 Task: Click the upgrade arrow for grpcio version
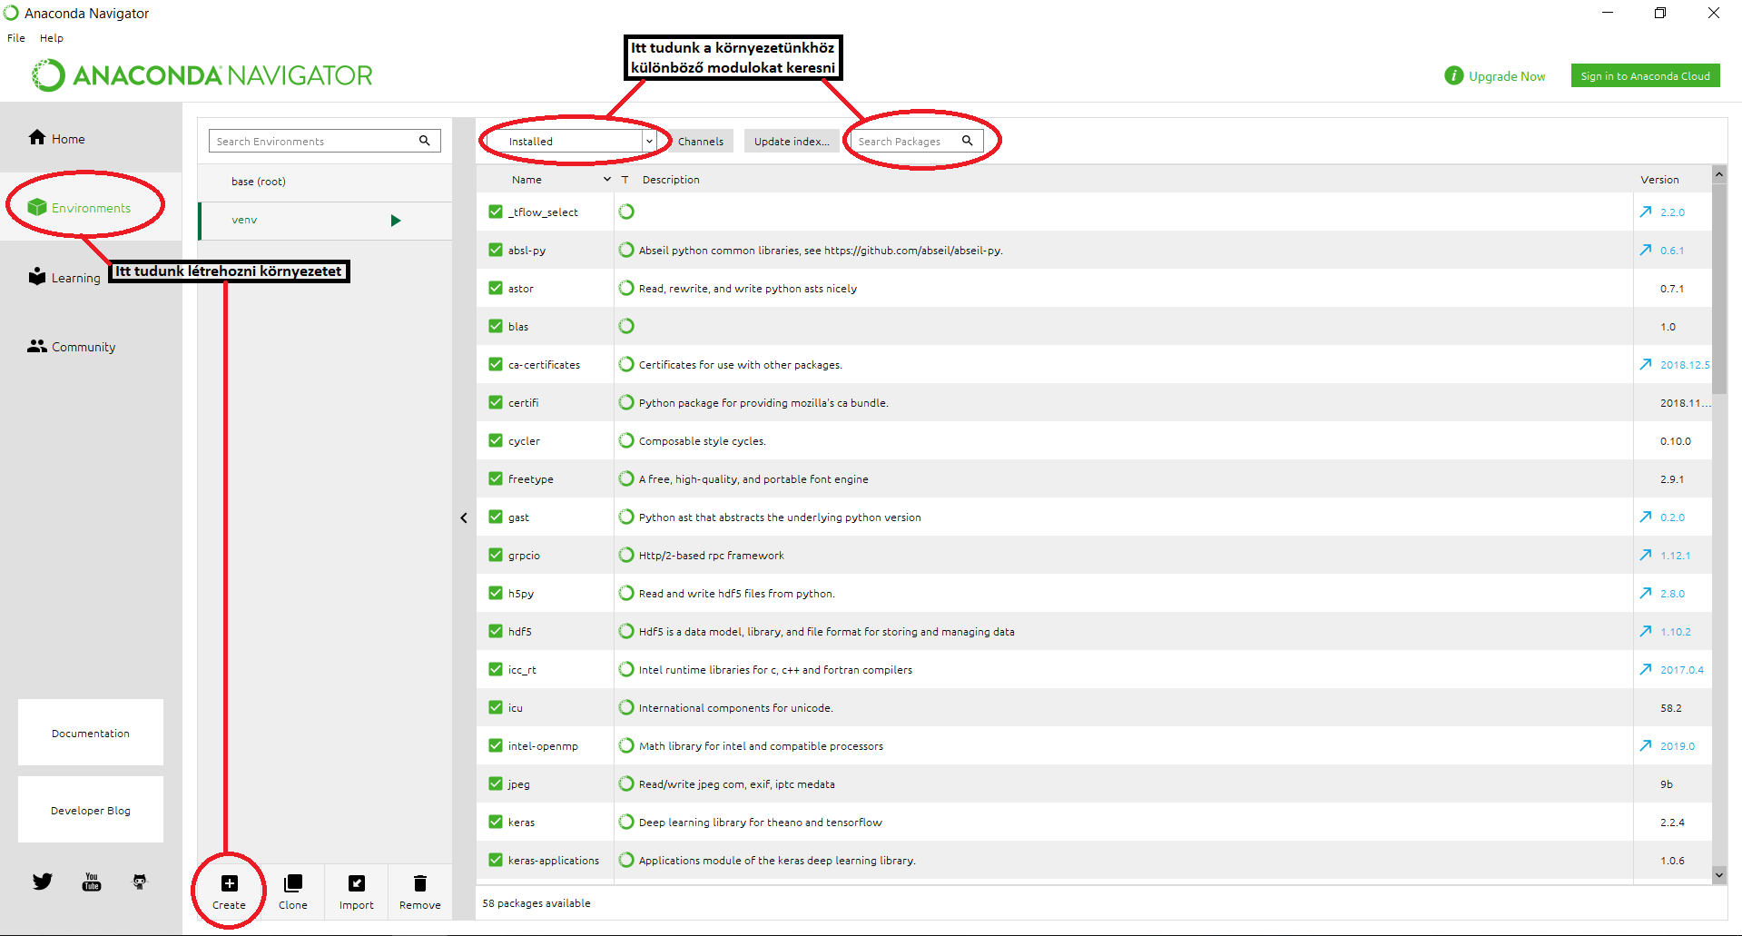click(x=1646, y=555)
